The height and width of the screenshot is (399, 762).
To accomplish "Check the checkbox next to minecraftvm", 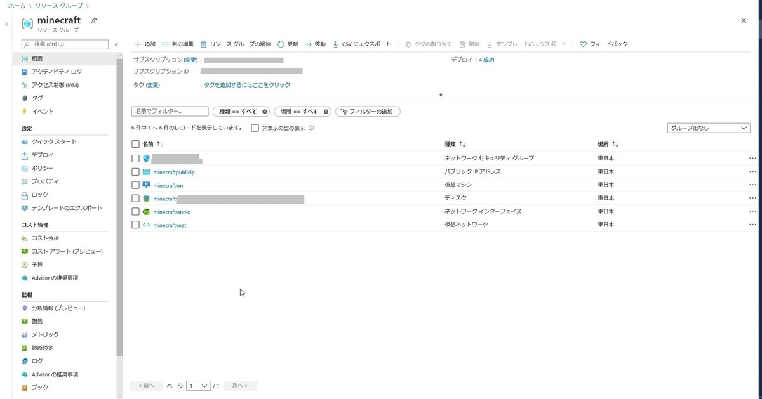I will coord(135,185).
